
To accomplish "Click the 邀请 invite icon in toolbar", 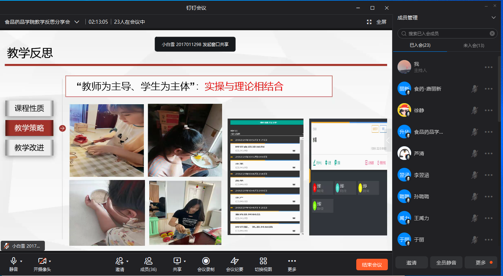I will 119,261.
